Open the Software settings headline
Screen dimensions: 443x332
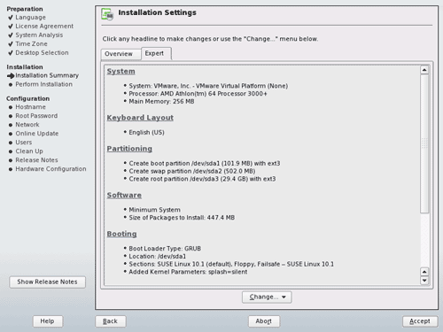(x=124, y=195)
